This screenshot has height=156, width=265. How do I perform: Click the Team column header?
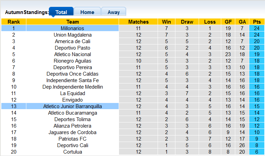click(x=72, y=22)
